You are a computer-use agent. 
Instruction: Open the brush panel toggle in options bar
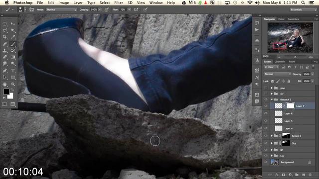[31, 9]
